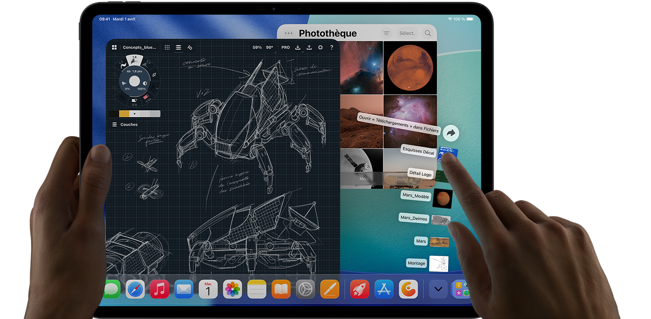Search the Photothèque with magnifier icon
Viewport: 651px width, 319px height.
click(x=428, y=33)
